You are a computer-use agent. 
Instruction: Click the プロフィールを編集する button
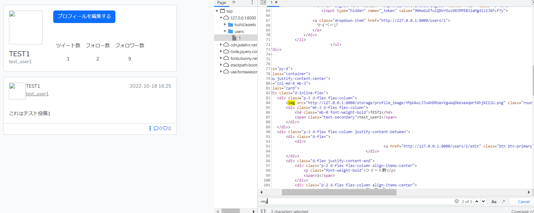[84, 16]
